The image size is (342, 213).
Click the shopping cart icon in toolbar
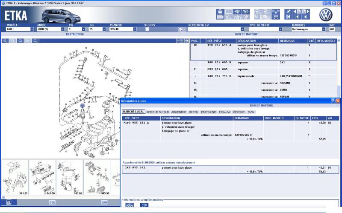(x=276, y=17)
